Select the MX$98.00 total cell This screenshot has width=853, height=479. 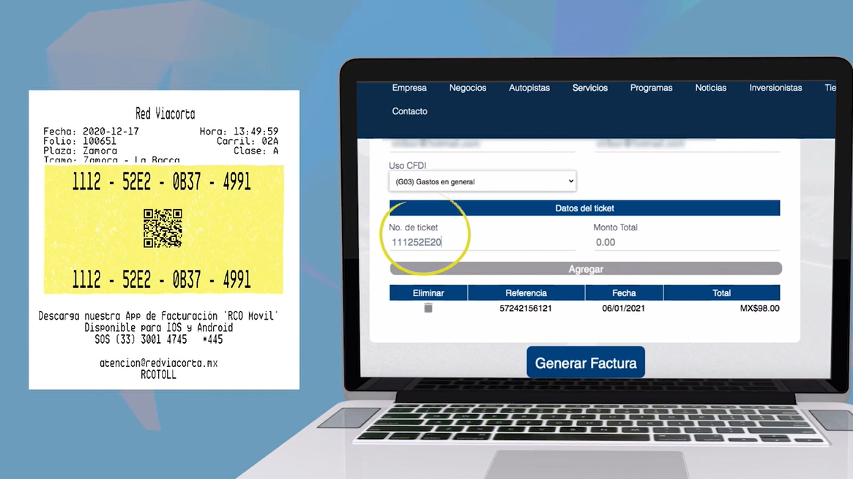pyautogui.click(x=759, y=309)
